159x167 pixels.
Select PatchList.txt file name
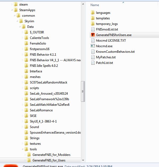click(105, 63)
